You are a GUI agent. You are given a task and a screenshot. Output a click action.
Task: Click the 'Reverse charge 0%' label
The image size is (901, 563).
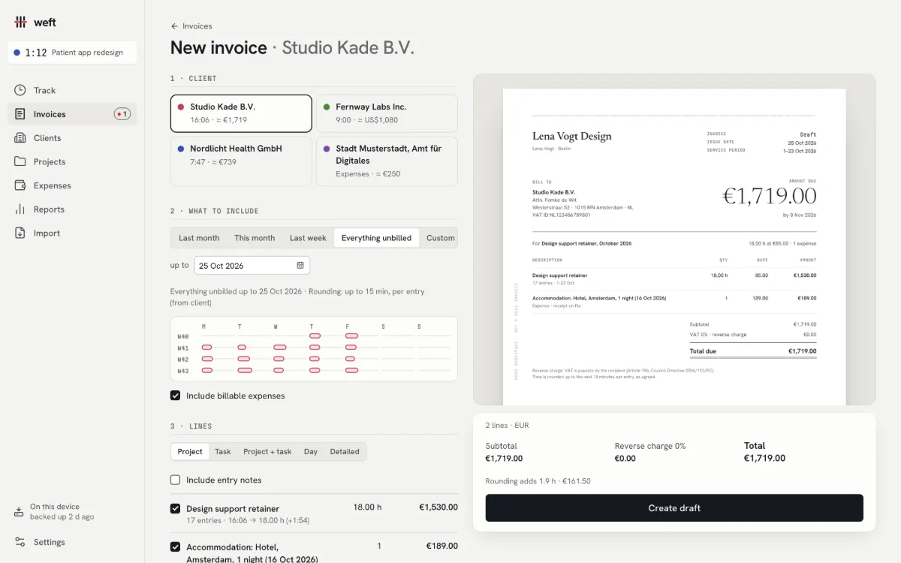coord(650,446)
